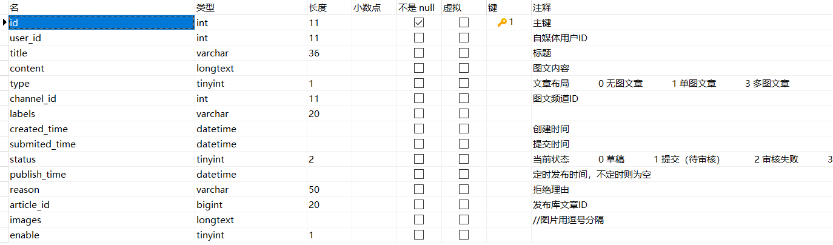Enable 'not null' for the user_id field
The height and width of the screenshot is (245, 833).
[418, 38]
